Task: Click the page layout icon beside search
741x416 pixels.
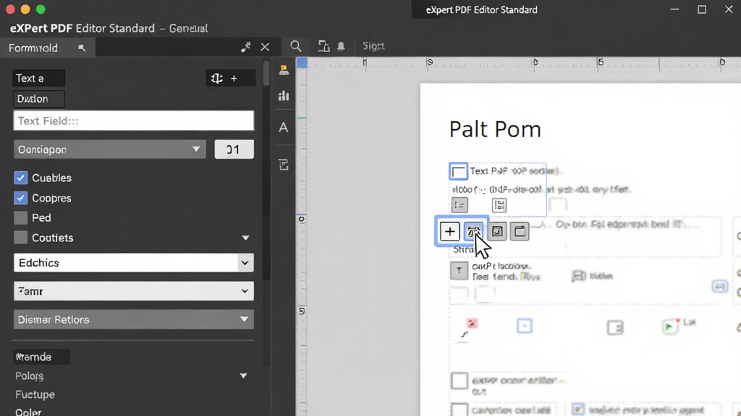Action: pyautogui.click(x=323, y=46)
